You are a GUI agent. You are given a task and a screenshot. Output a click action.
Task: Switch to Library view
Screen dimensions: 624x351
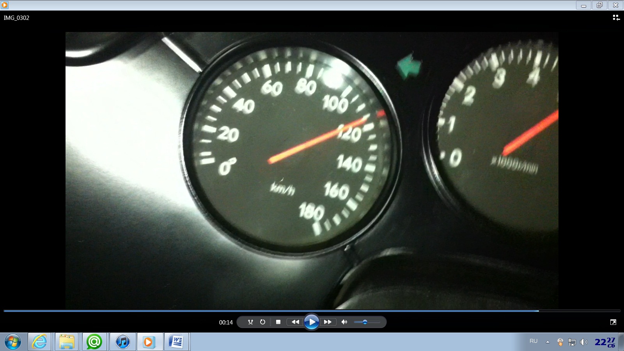click(616, 18)
